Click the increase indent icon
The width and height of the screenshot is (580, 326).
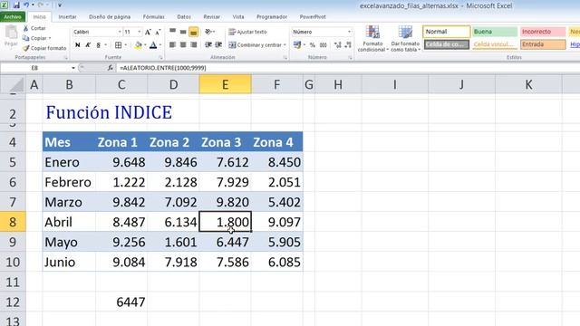pyautogui.click(x=218, y=44)
